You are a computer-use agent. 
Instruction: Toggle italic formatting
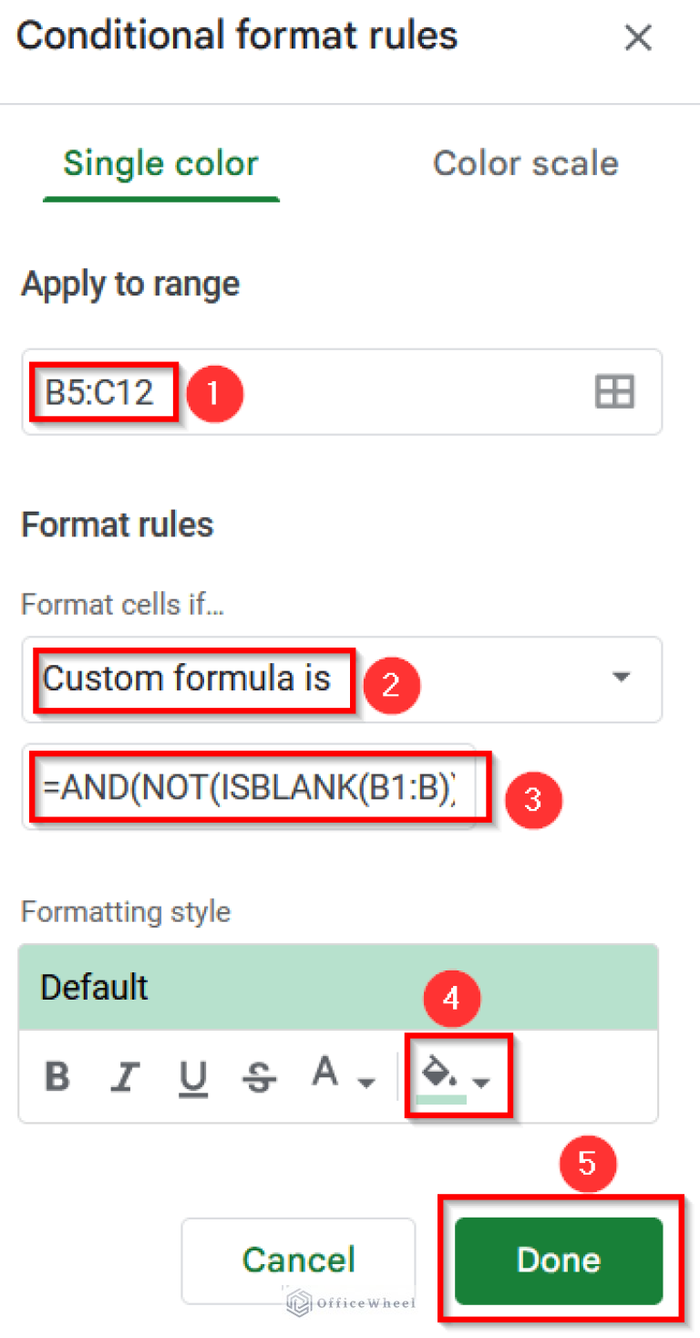(x=124, y=1077)
